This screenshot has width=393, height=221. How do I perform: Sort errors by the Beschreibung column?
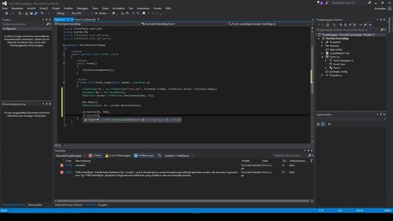[83, 161]
